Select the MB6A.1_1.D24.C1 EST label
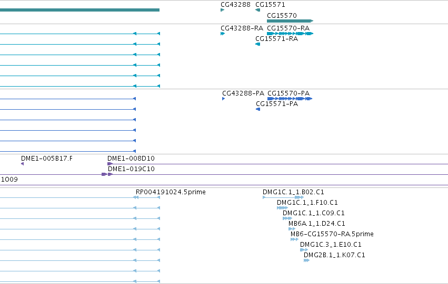Image resolution: width=448 pixels, height=284 pixels. (316, 224)
